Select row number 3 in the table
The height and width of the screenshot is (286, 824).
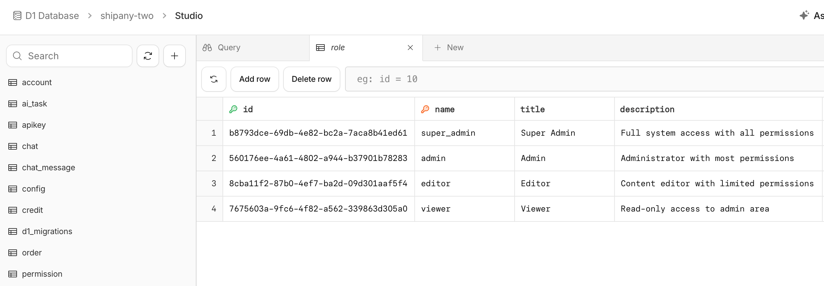[213, 184]
